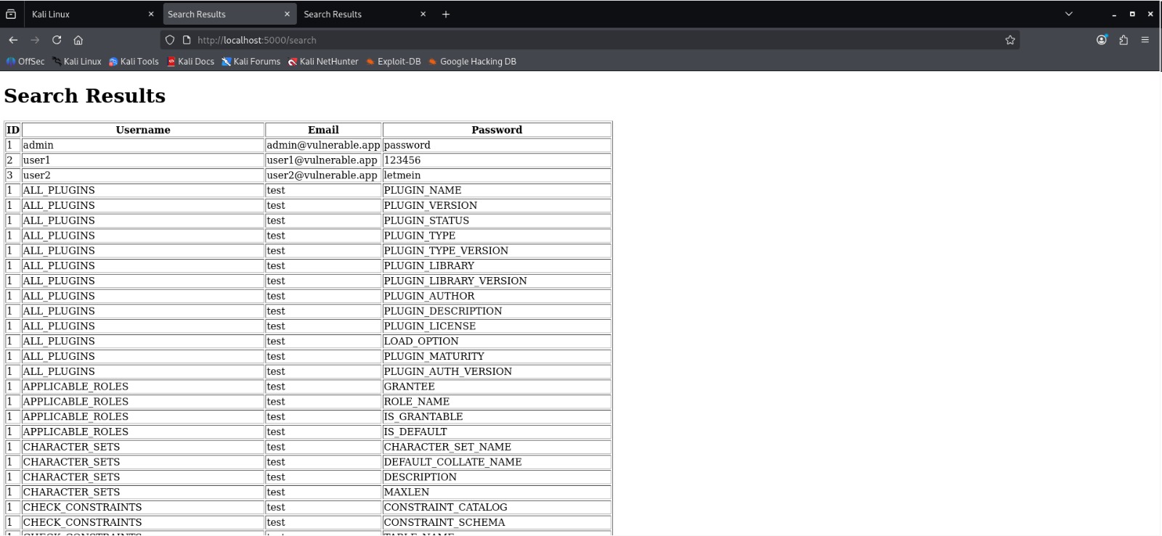This screenshot has width=1162, height=536.
Task: Open the recent browsing icon left of tabs
Action: 11,14
